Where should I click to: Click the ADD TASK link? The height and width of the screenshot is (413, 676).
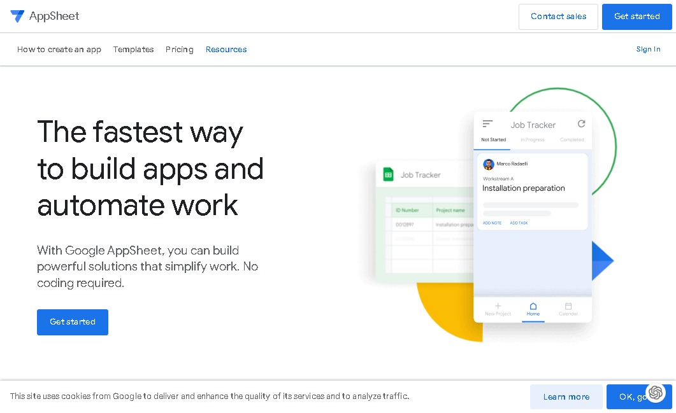pos(519,223)
